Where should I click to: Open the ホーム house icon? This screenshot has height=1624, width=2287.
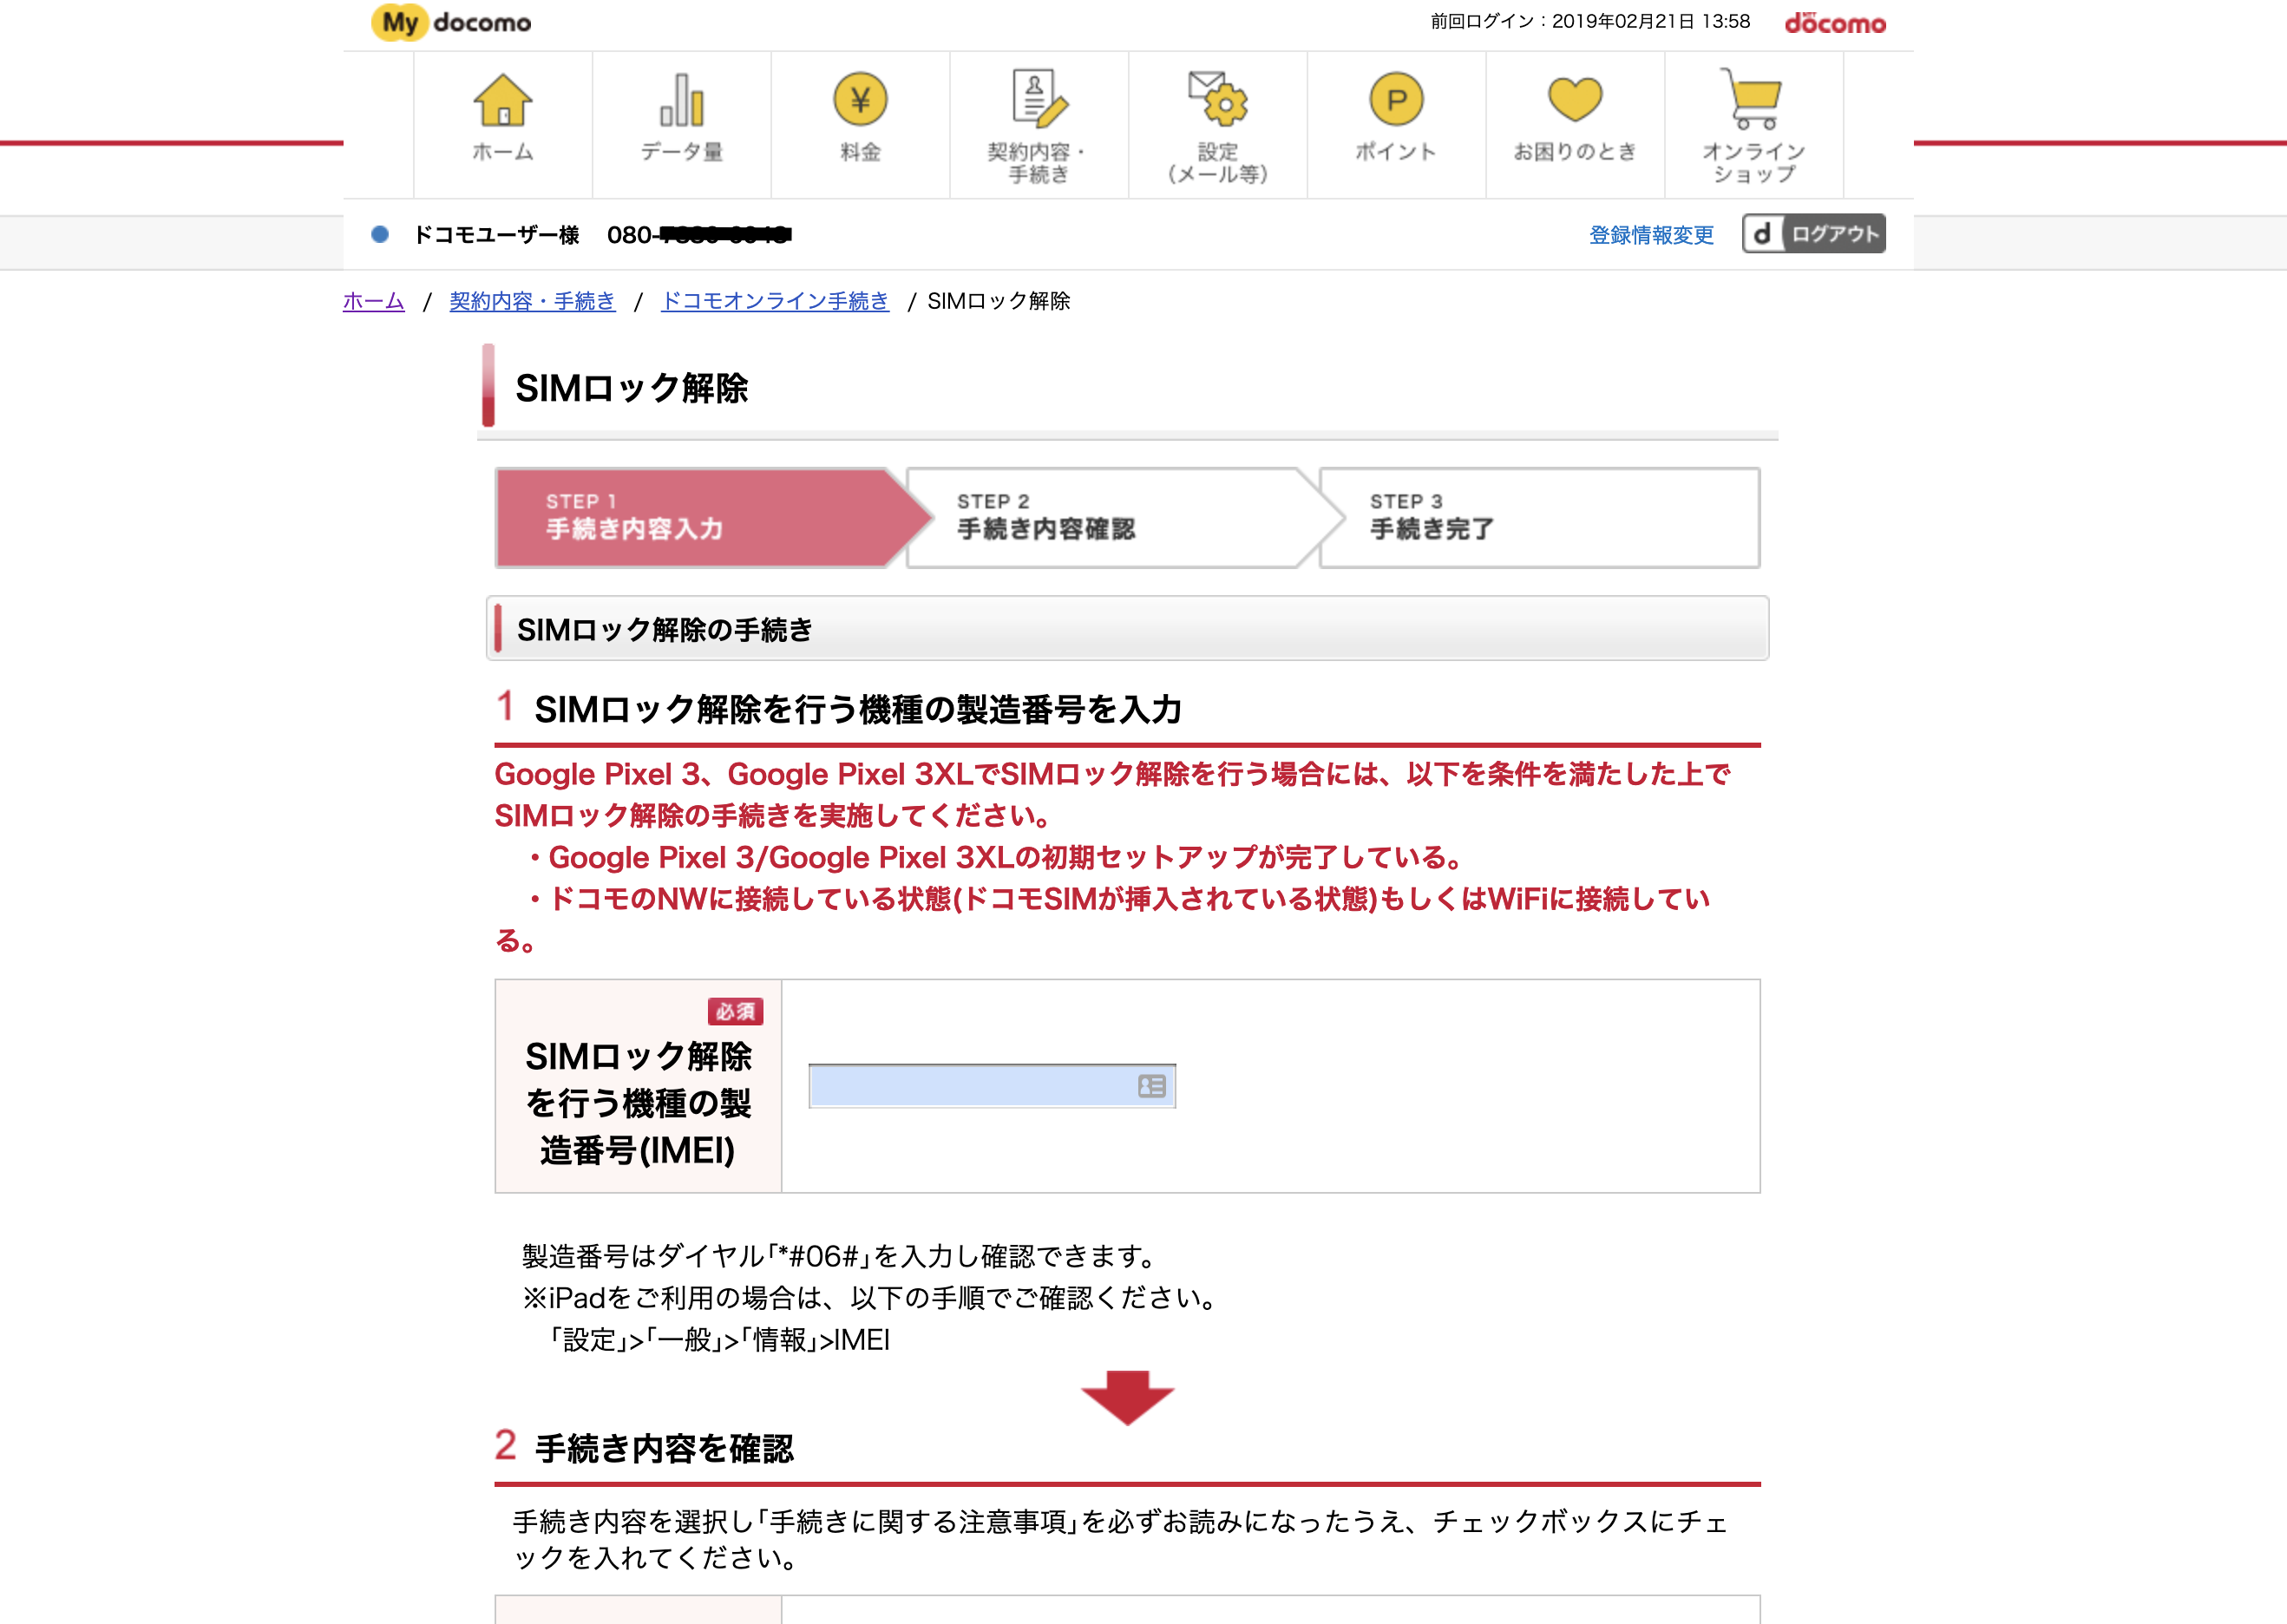(x=502, y=100)
